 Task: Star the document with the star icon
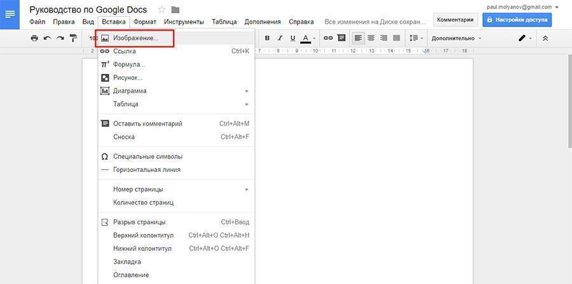pos(161,10)
